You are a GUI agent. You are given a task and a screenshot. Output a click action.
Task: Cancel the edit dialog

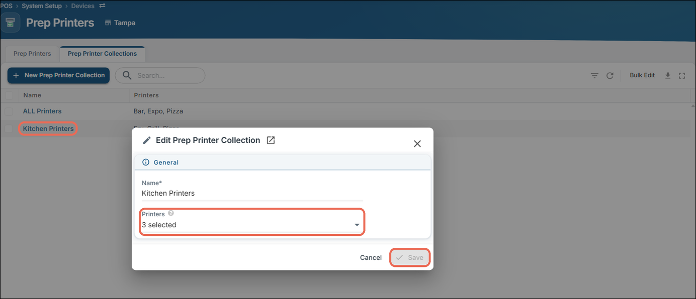pos(371,257)
